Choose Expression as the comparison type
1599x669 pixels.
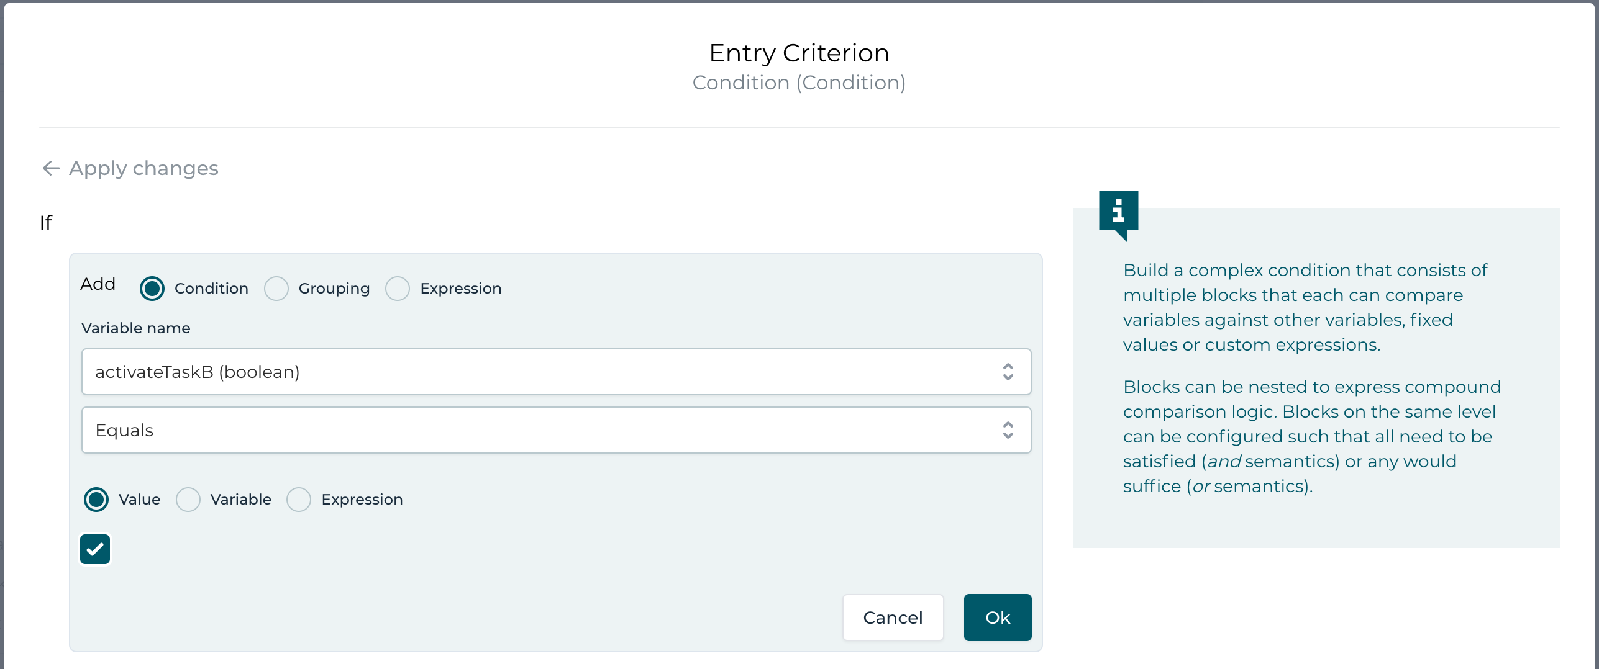pos(299,500)
